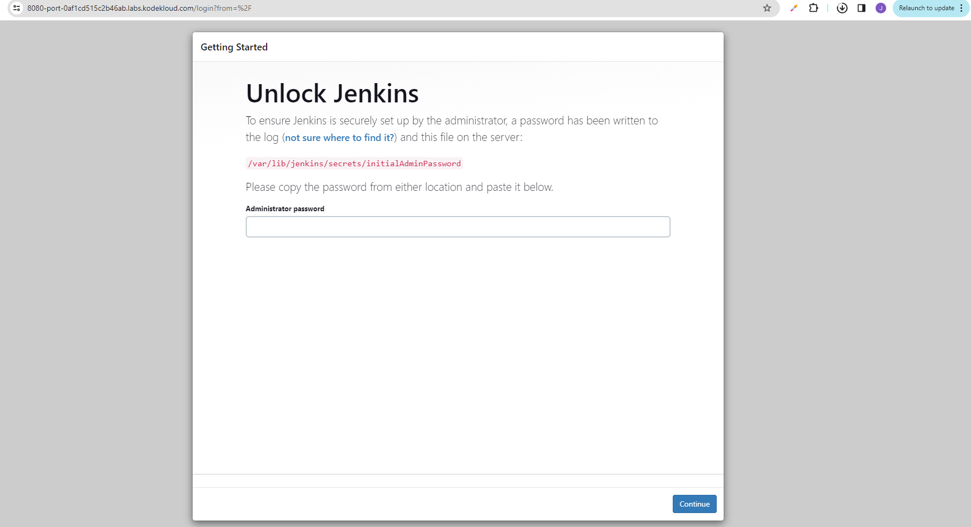Click the site information icon in address bar
The image size is (971, 527).
click(x=17, y=8)
